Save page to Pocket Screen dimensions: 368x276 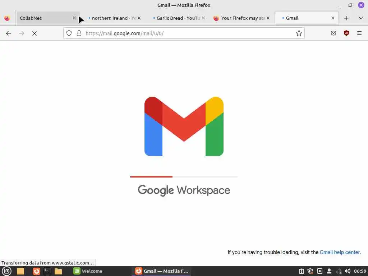[333, 33]
